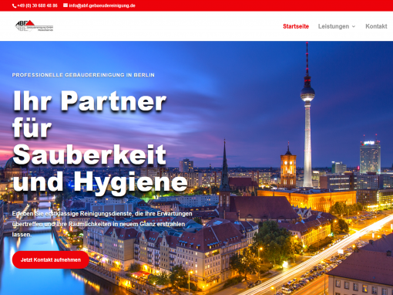Expand Leistungen dropdown chevron

354,26
